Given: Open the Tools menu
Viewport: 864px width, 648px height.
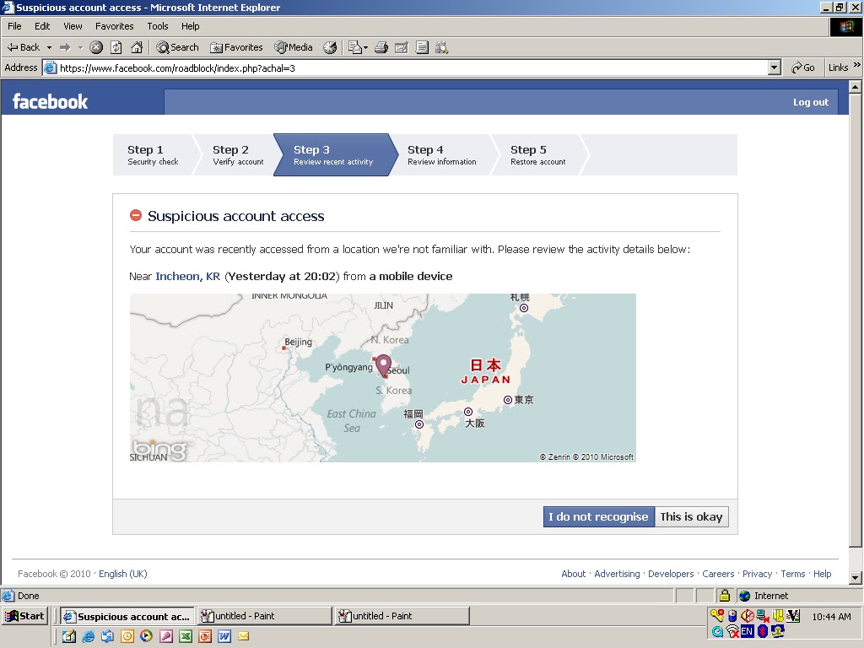Looking at the screenshot, I should click(x=158, y=26).
